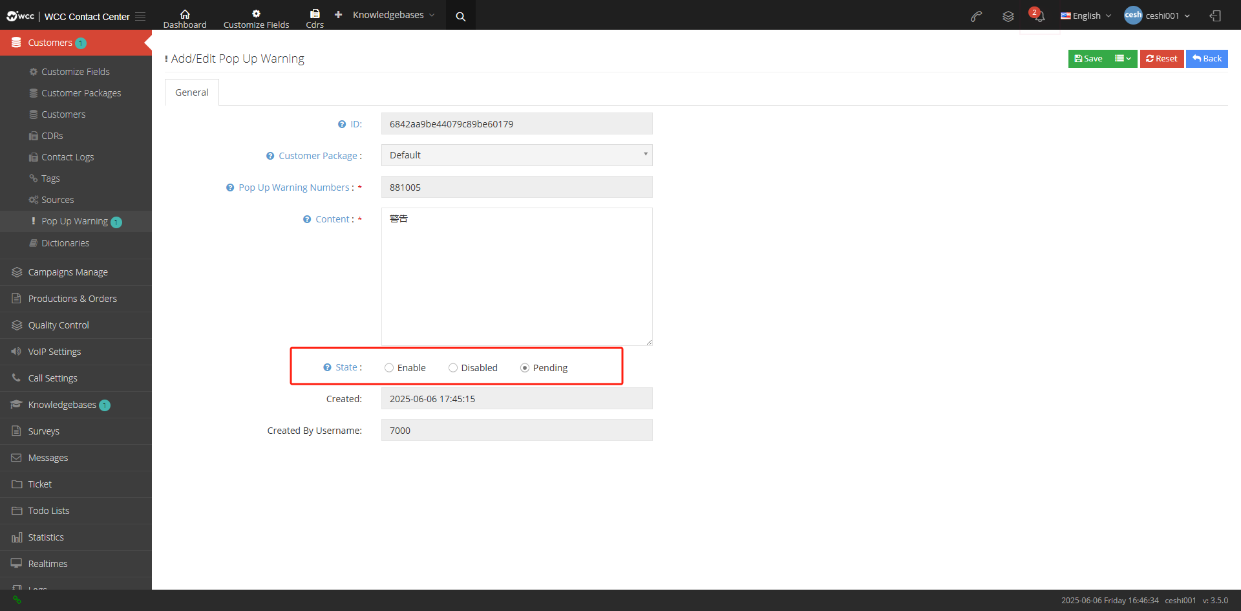Open Statistics in the sidebar

[x=76, y=537]
